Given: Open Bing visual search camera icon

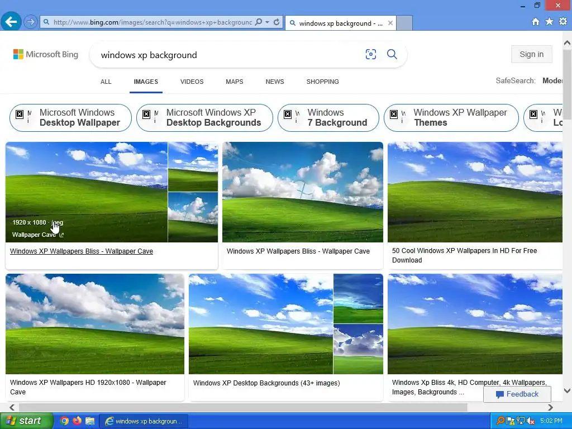Looking at the screenshot, I should click(371, 54).
